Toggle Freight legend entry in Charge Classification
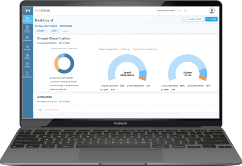The height and width of the screenshot is (166, 242). coord(61,78)
